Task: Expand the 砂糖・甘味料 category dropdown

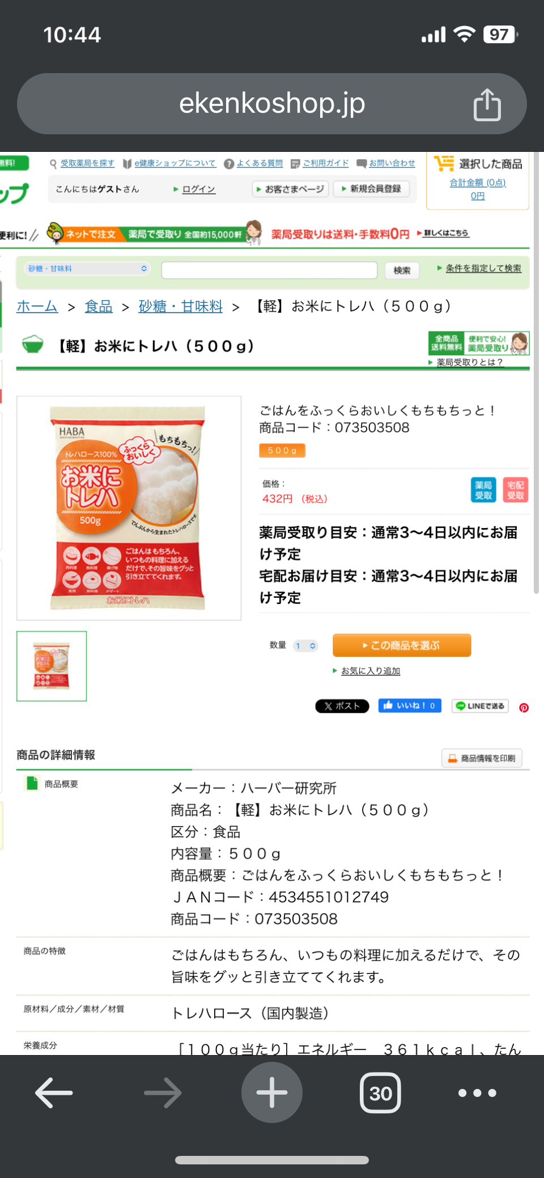Action: [88, 269]
